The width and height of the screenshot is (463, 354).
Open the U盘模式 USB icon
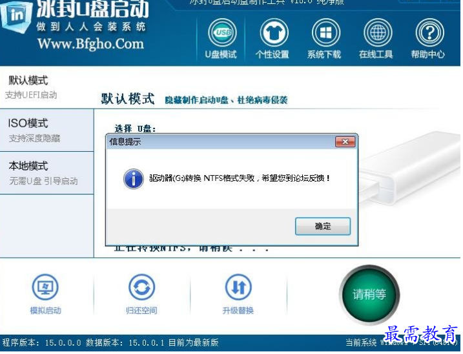[x=222, y=32]
